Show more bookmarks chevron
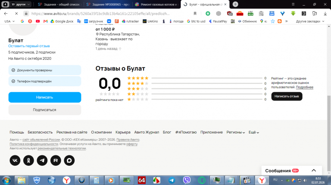 tap(287, 21)
